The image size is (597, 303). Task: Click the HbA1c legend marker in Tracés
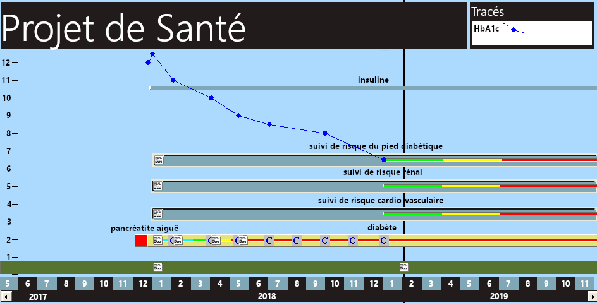[514, 30]
